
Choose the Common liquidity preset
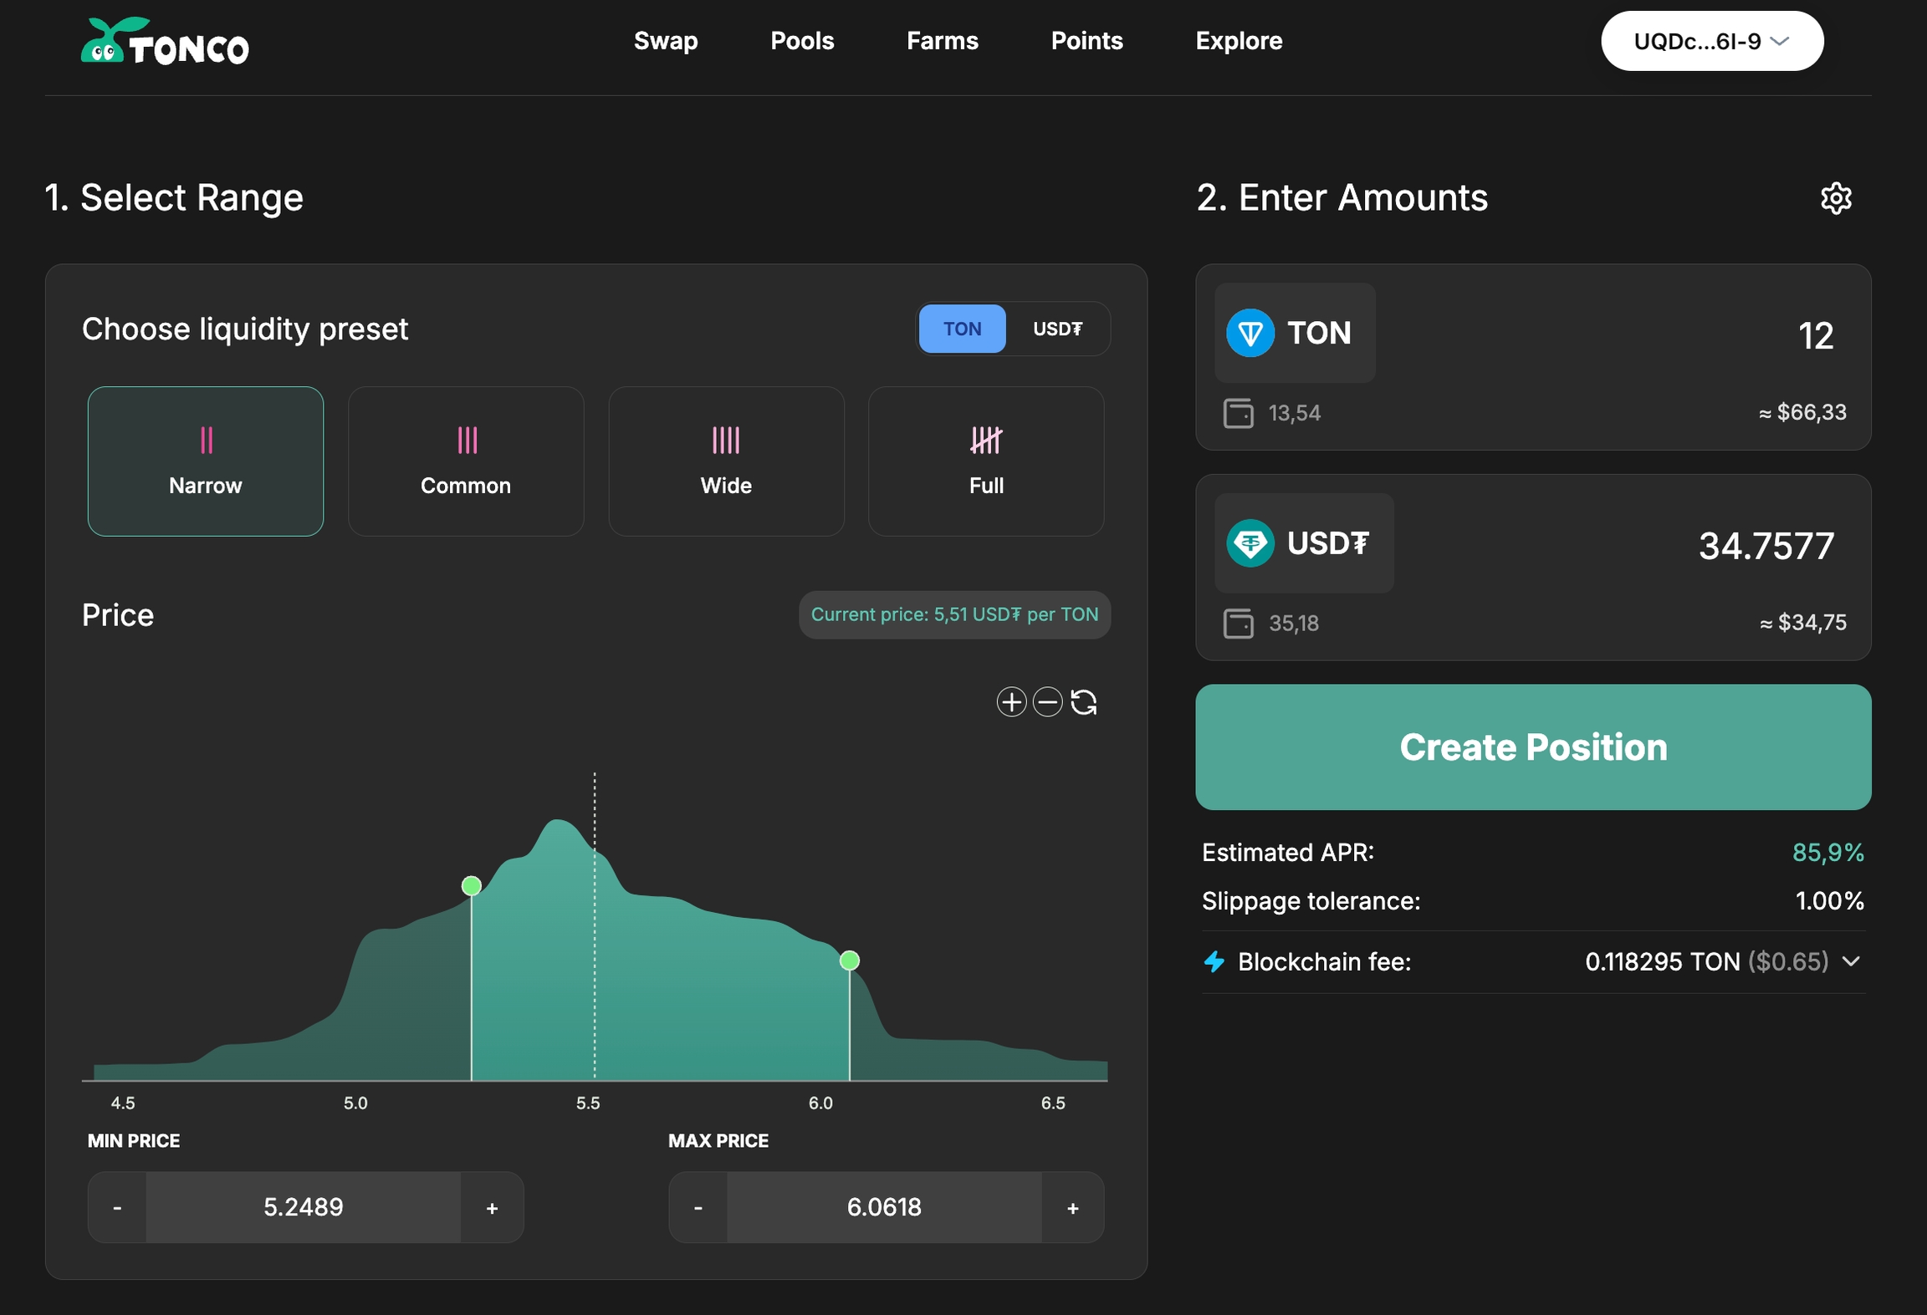(466, 461)
